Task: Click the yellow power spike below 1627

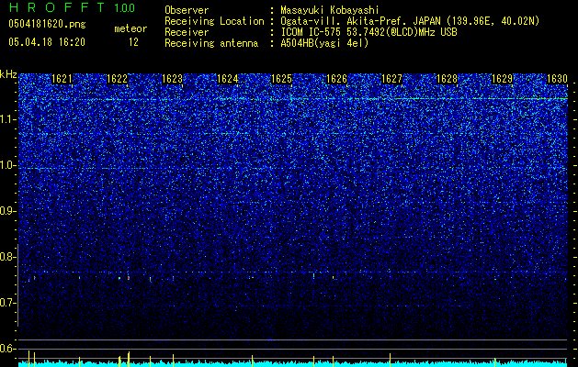Action: [x=390, y=360]
